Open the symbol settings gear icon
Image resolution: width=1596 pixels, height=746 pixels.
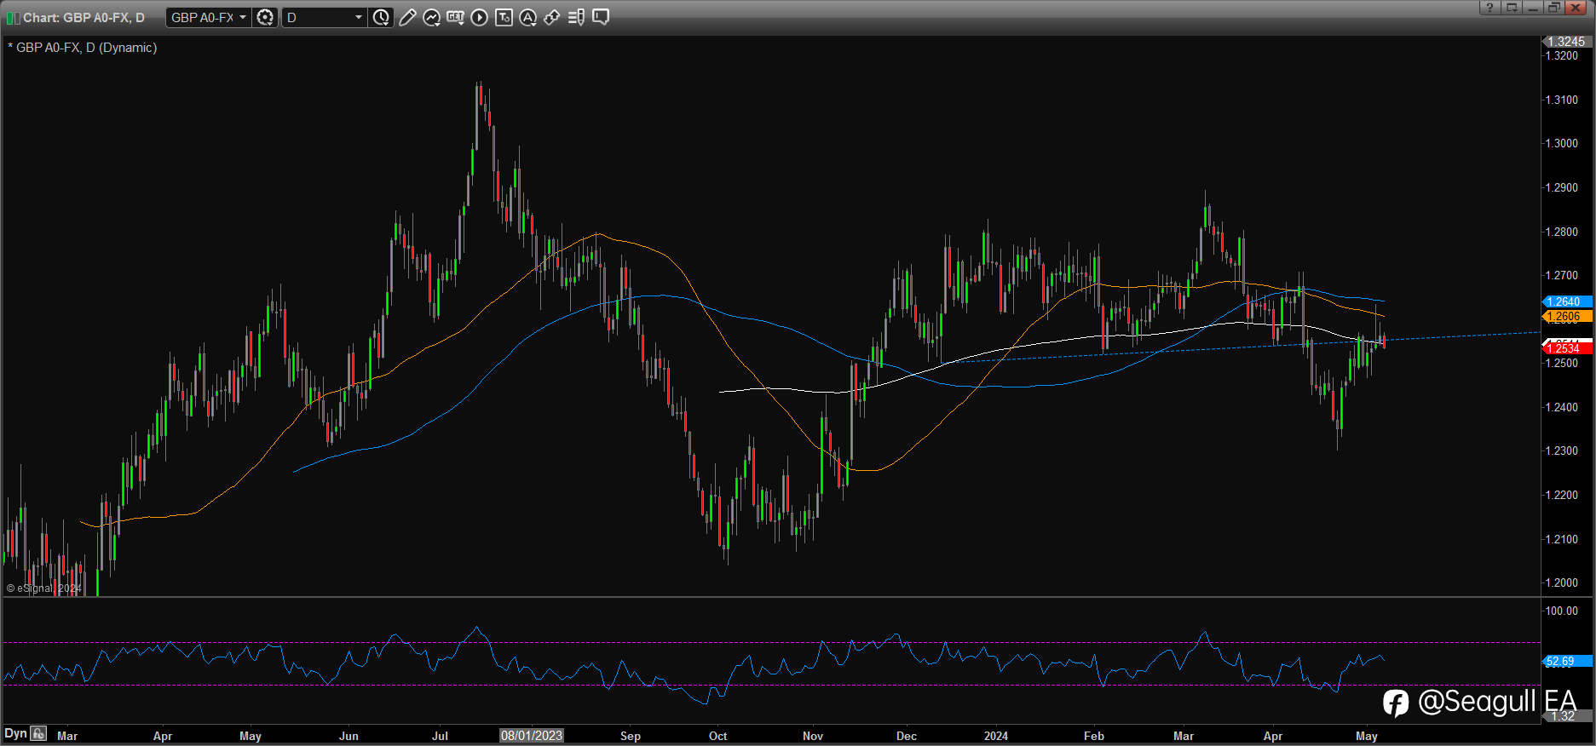click(x=265, y=17)
